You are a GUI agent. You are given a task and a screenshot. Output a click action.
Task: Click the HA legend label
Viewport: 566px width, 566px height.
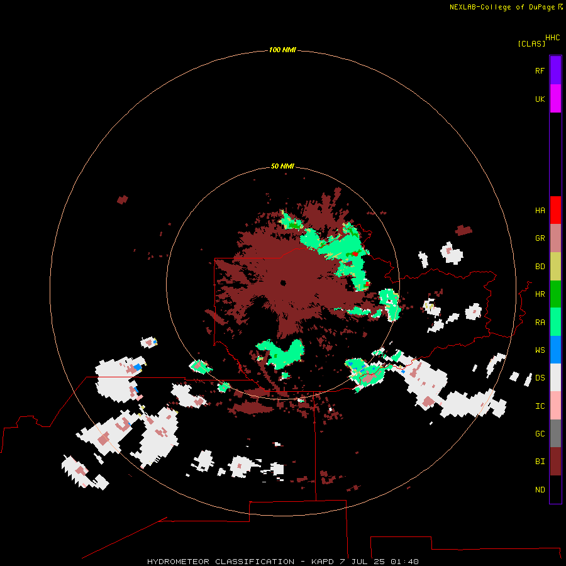(x=540, y=211)
